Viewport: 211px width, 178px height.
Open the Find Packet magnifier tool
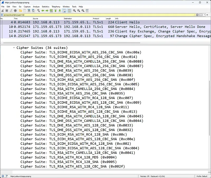tap(39, 11)
